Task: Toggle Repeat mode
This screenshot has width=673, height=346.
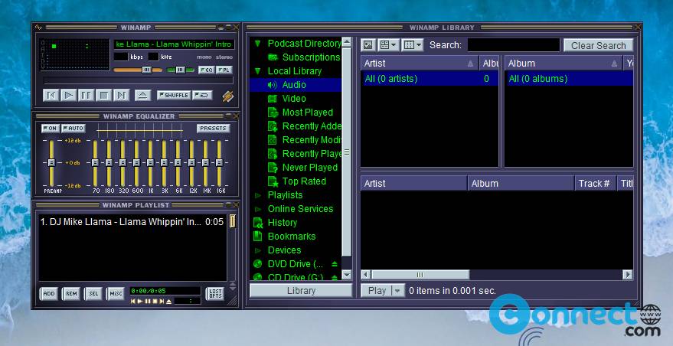Action: pos(201,95)
